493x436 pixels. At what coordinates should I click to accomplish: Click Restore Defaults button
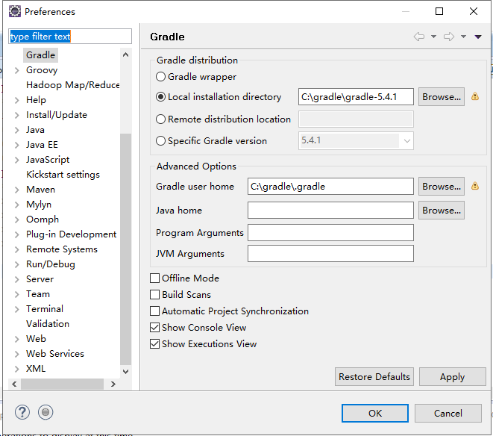(374, 376)
